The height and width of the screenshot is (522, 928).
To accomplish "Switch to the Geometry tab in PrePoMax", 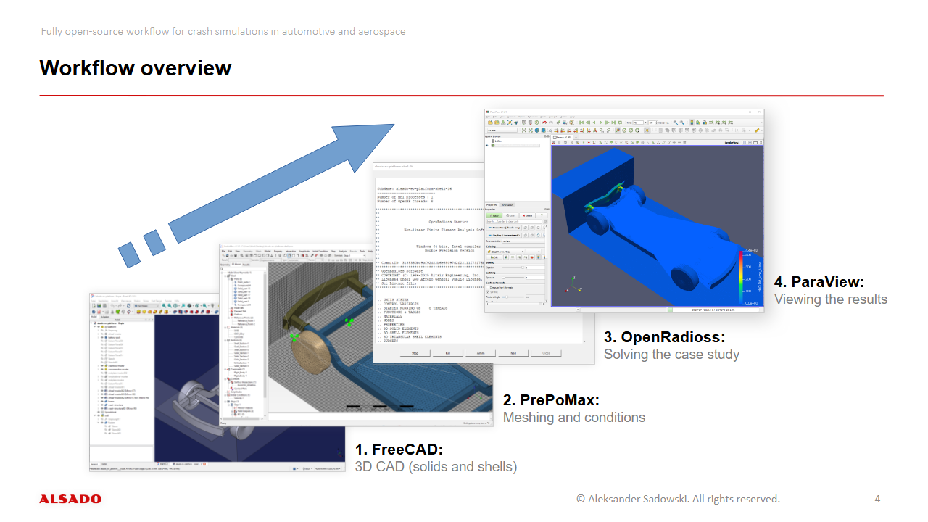I will point(225,265).
